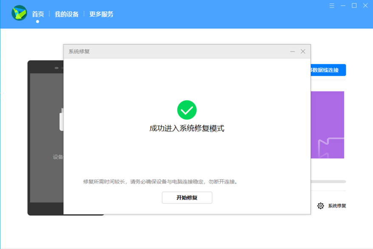Open the 首页 tab
This screenshot has height=249, width=373.
(38, 14)
